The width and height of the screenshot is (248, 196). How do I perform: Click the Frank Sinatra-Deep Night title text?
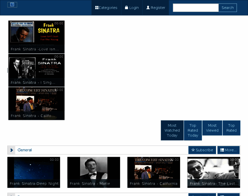coord(34,184)
